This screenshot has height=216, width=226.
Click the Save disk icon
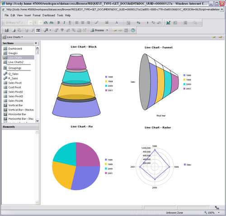point(6,30)
